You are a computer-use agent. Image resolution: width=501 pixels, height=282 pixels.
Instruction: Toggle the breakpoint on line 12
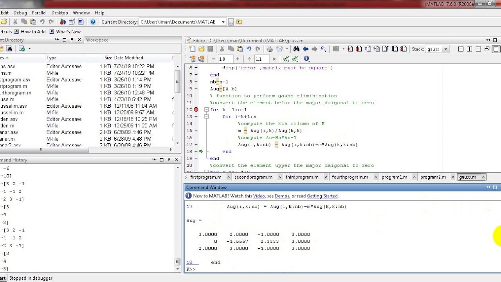(x=196, y=110)
